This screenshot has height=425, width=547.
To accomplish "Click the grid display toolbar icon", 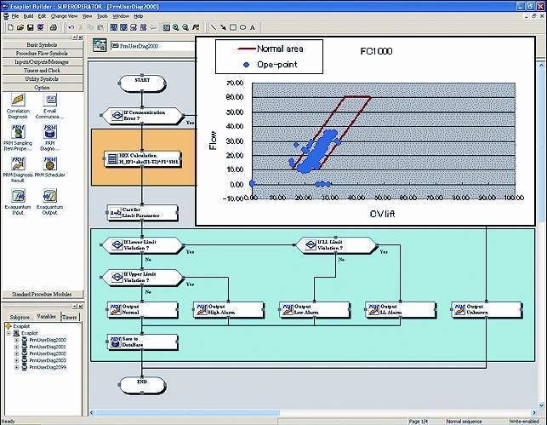I will 167,27.
